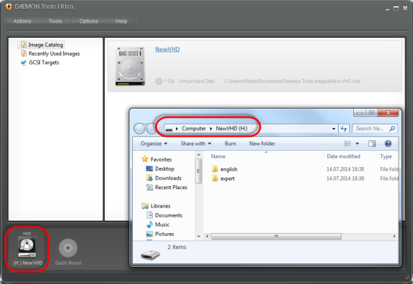Viewport: 413px width, 284px height.
Task: Click the Explorer help icon
Action: point(388,144)
